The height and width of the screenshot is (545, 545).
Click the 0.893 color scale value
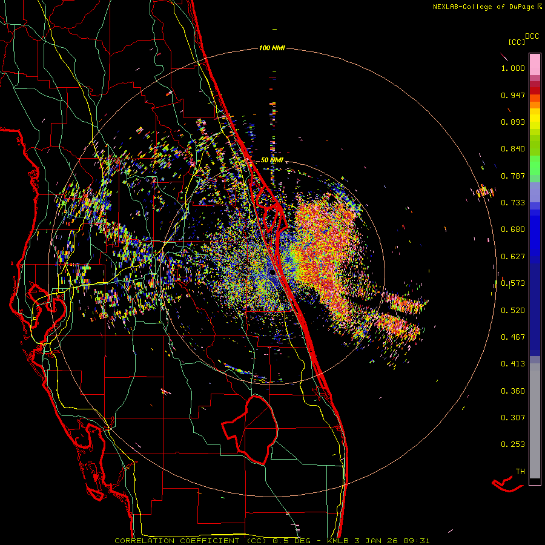[513, 122]
